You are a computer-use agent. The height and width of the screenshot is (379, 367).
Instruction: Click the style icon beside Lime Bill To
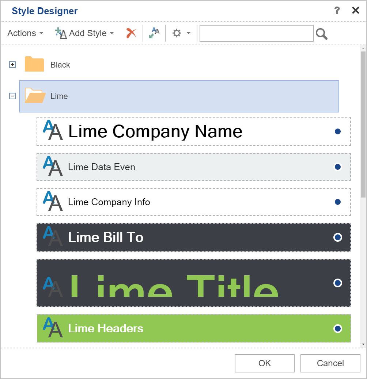53,236
